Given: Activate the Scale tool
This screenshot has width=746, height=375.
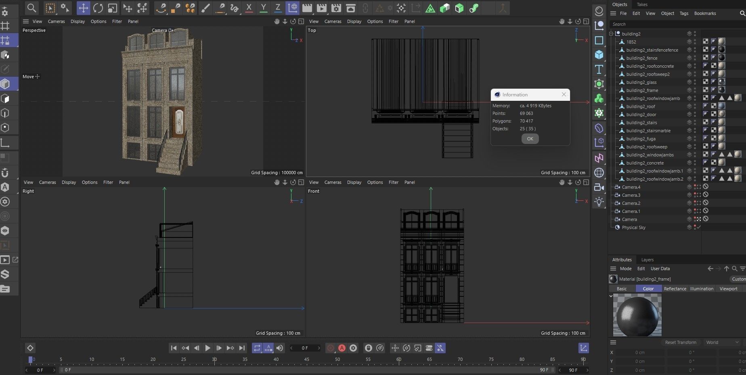Looking at the screenshot, I should coord(112,8).
